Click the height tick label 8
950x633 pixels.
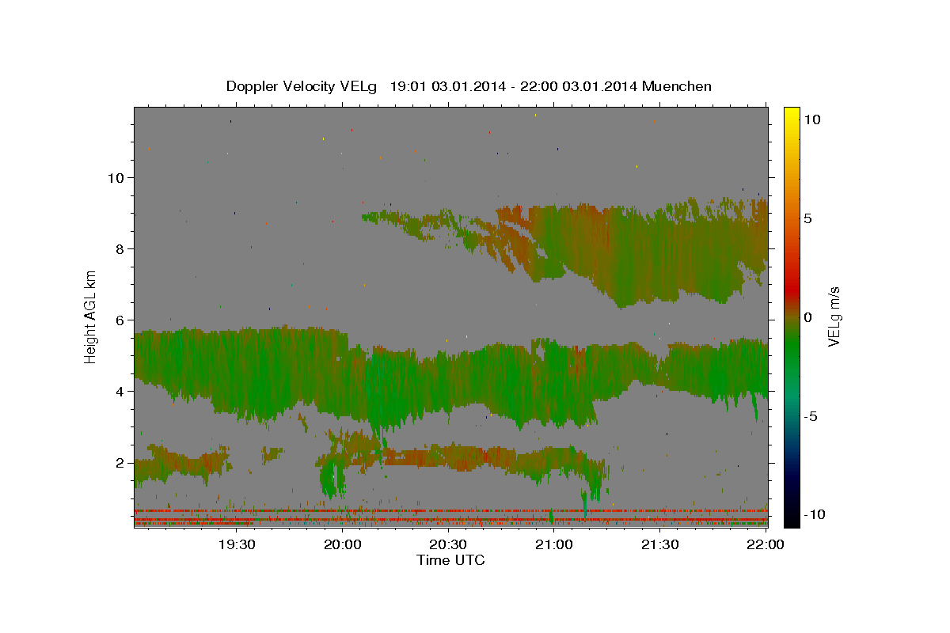121,249
